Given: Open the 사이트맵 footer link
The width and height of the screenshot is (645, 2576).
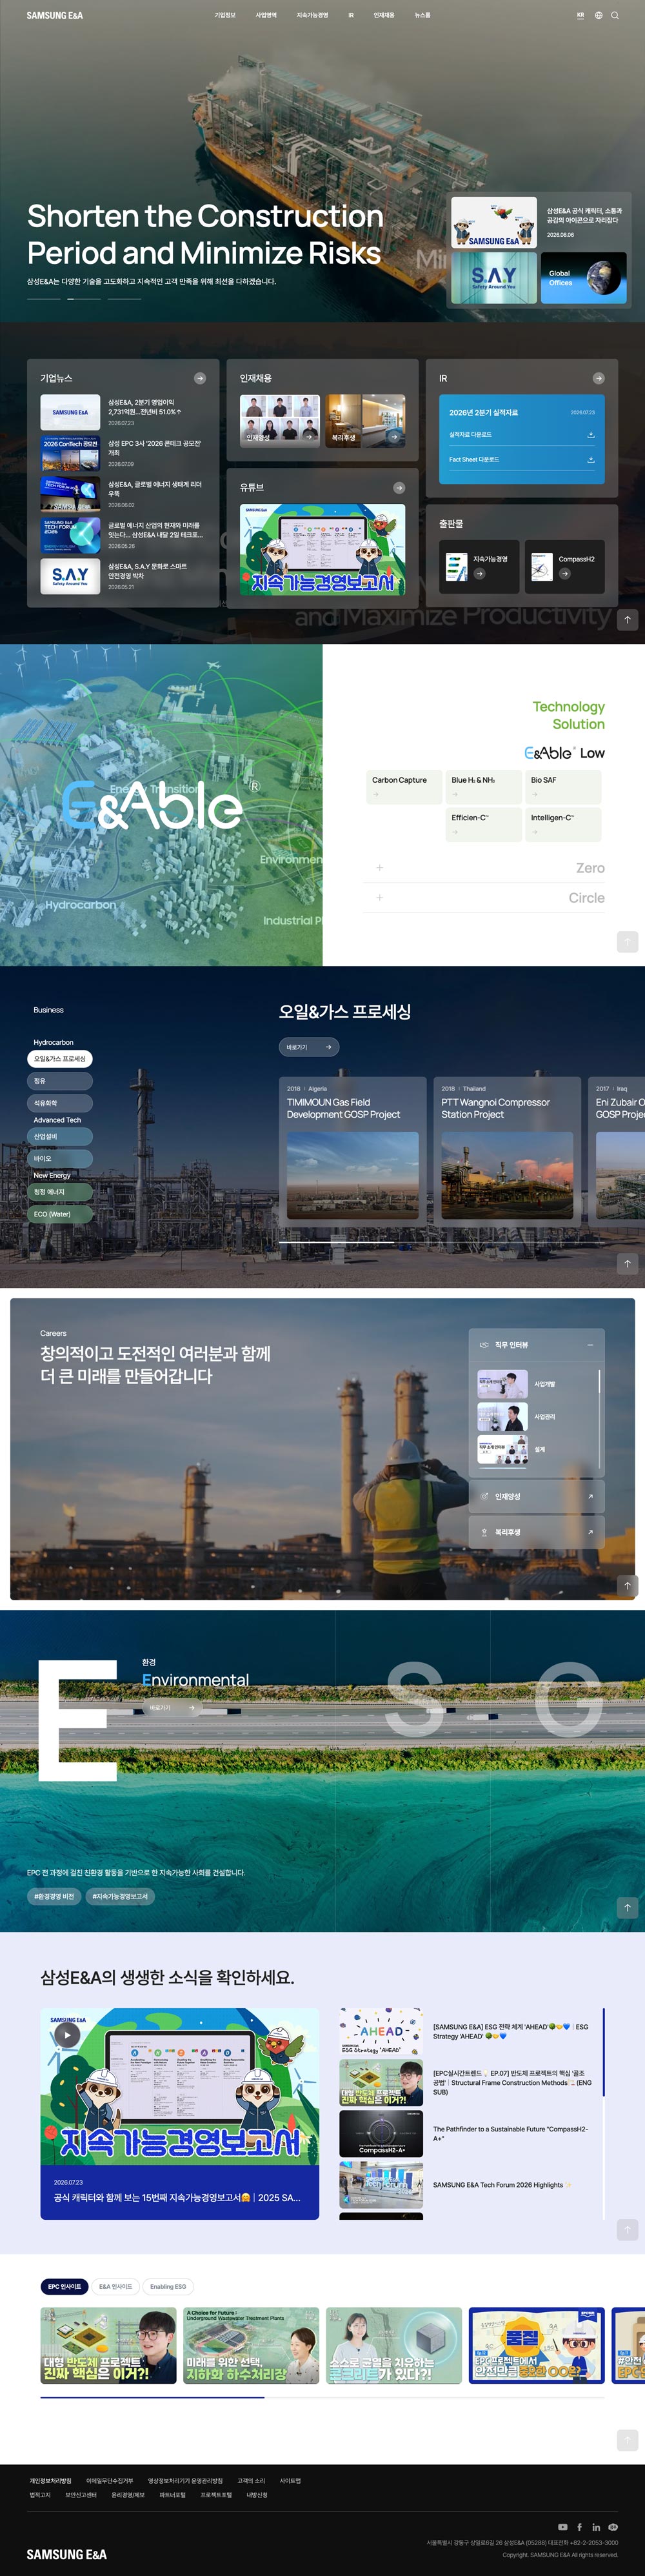Looking at the screenshot, I should [x=290, y=2480].
